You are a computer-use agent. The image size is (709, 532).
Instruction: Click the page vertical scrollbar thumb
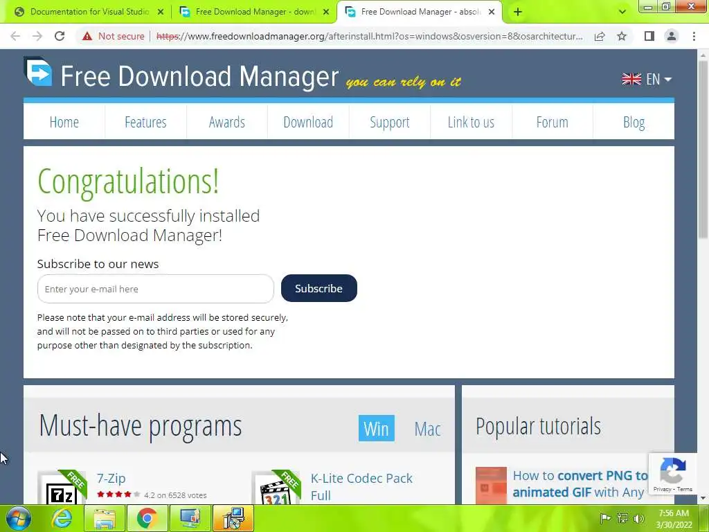pos(703,150)
